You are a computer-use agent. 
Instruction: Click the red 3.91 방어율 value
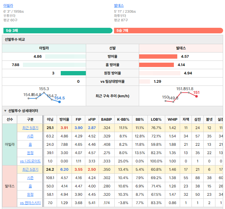point(64,128)
